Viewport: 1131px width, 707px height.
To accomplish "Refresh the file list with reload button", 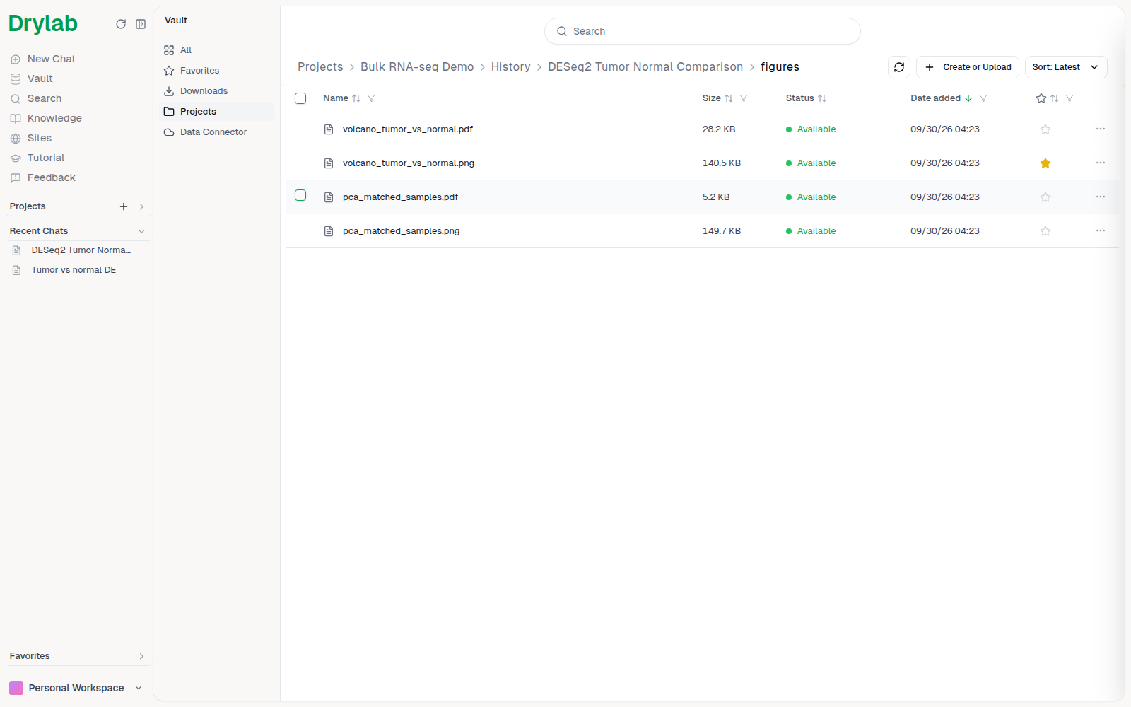I will click(x=899, y=67).
